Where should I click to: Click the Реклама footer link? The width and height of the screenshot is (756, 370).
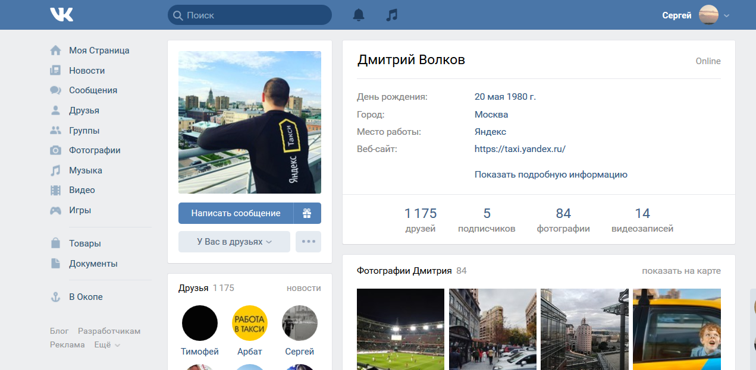pyautogui.click(x=67, y=344)
